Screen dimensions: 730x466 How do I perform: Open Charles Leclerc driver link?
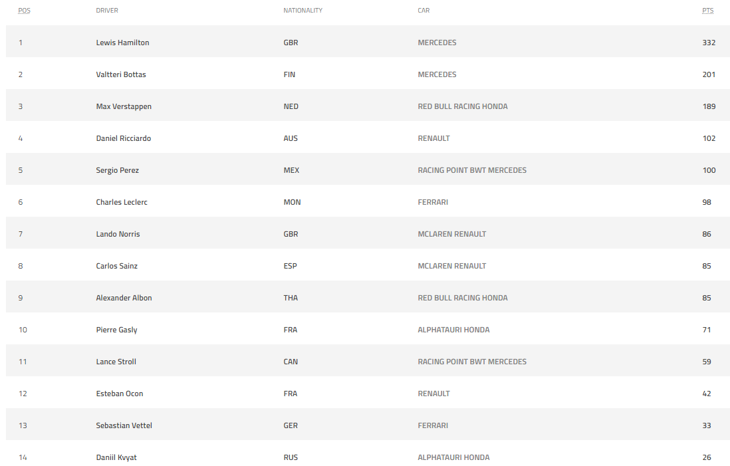(122, 202)
